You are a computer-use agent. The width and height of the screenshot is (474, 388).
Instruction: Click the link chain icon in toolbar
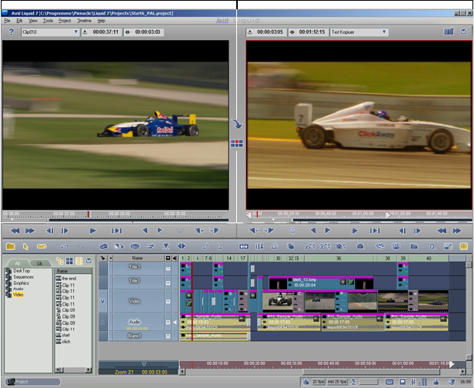42,246
